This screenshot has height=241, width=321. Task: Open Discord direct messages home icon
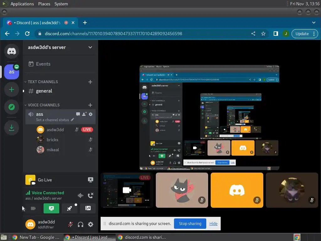(12, 51)
